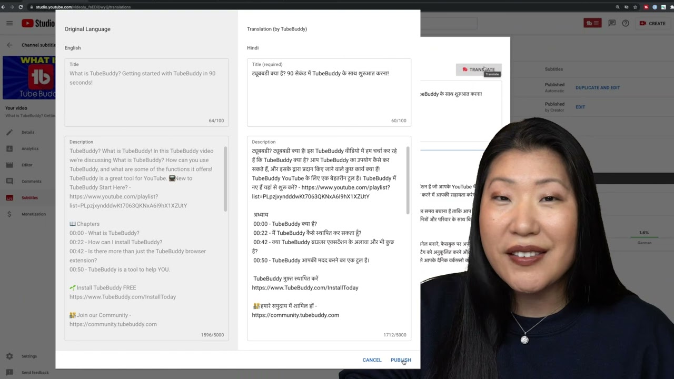Open Analytics in the left sidebar

point(9,148)
